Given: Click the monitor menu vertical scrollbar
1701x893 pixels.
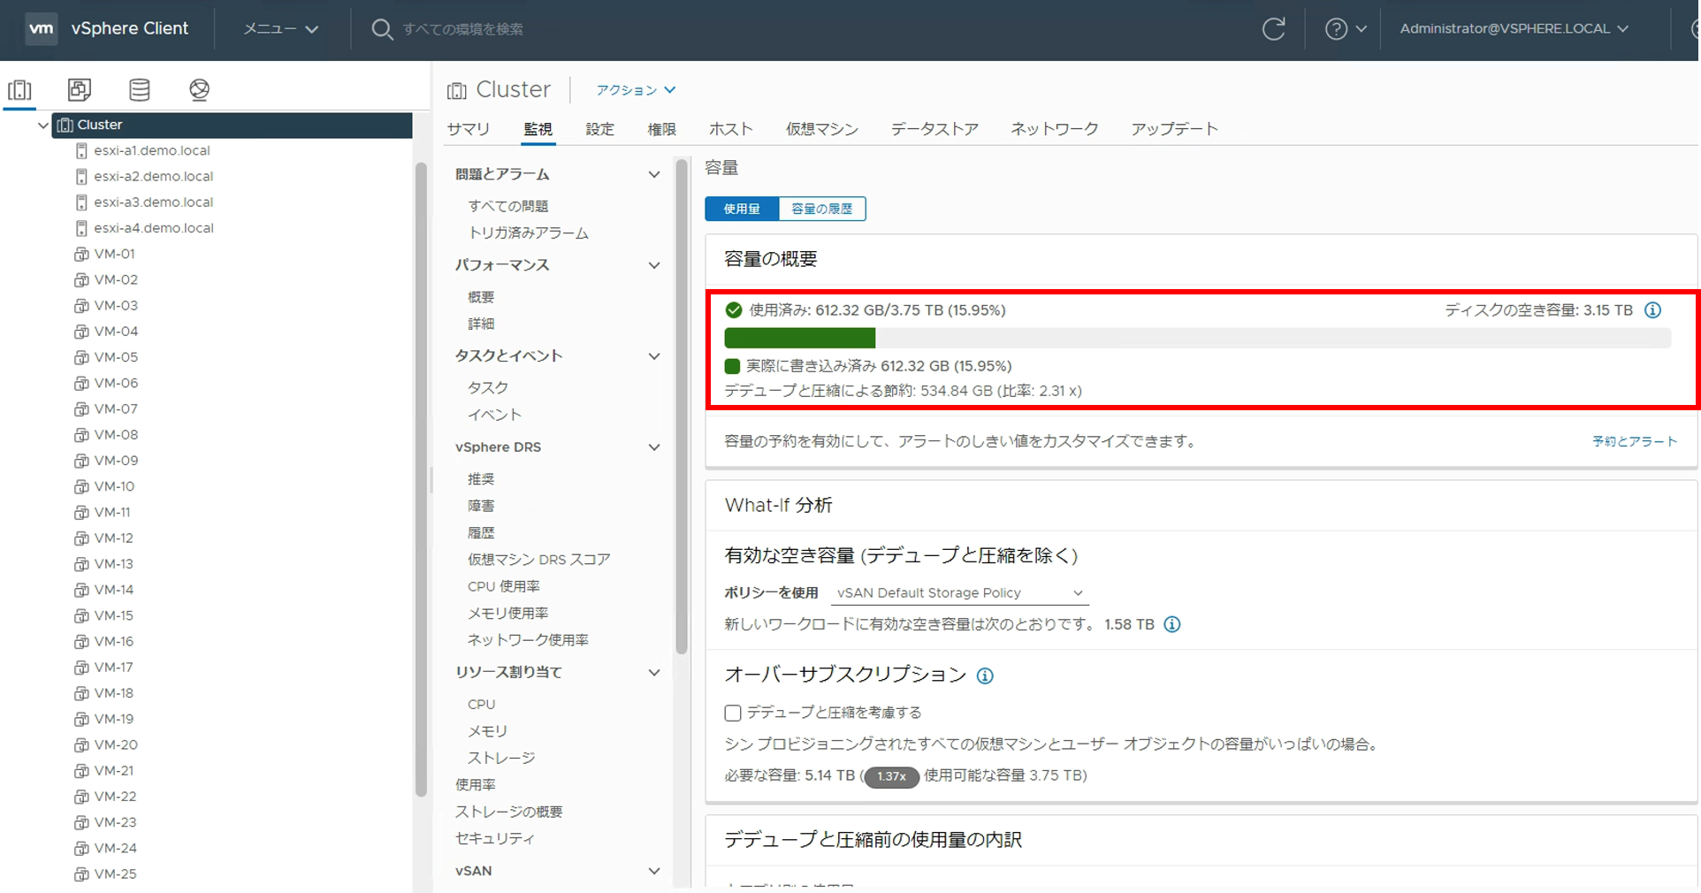Looking at the screenshot, I should coord(682,407).
